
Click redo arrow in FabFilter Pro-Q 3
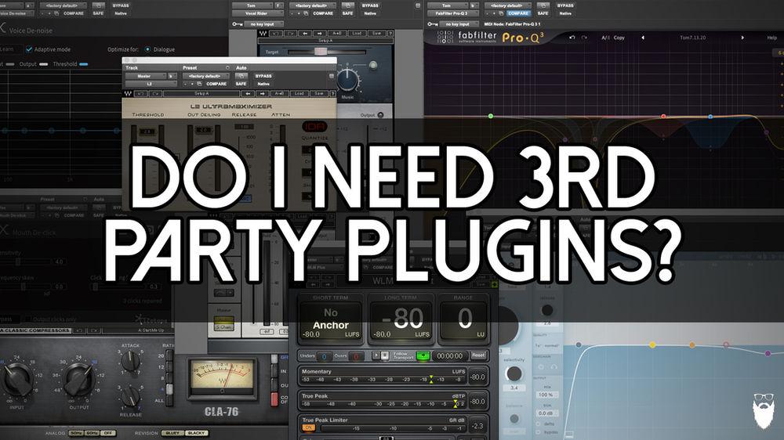click(x=584, y=38)
